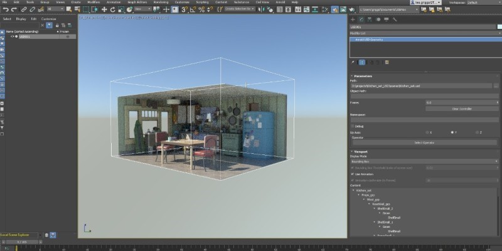
Task: Click the Frame value spinner field
Action: click(x=461, y=103)
